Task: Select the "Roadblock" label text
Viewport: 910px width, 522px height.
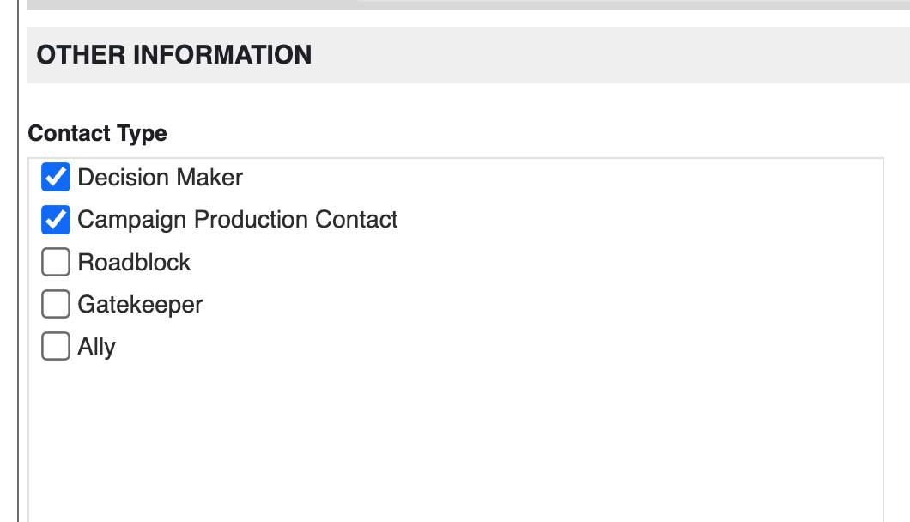Action: click(134, 263)
